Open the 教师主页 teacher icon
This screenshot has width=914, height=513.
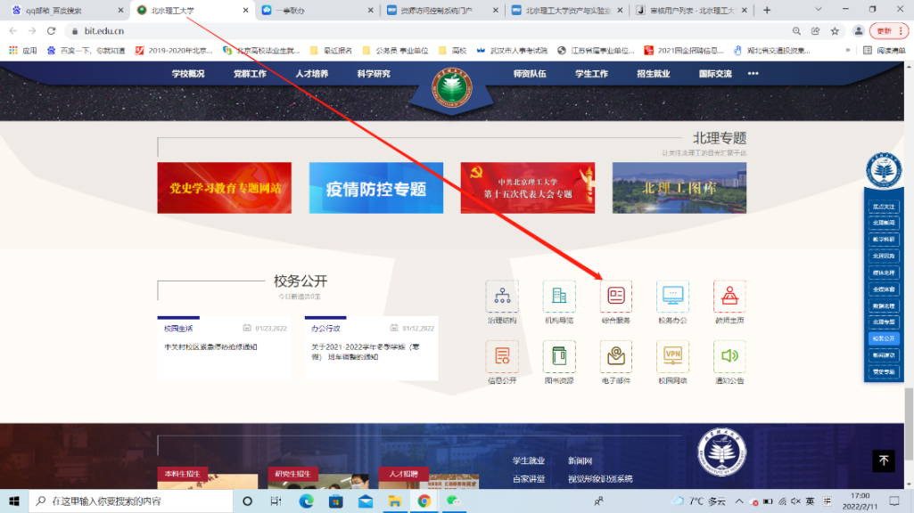[729, 296]
